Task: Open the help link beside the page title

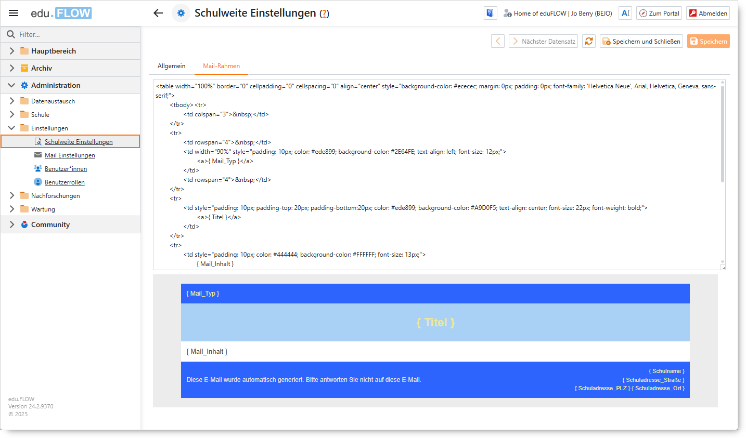Action: click(324, 14)
